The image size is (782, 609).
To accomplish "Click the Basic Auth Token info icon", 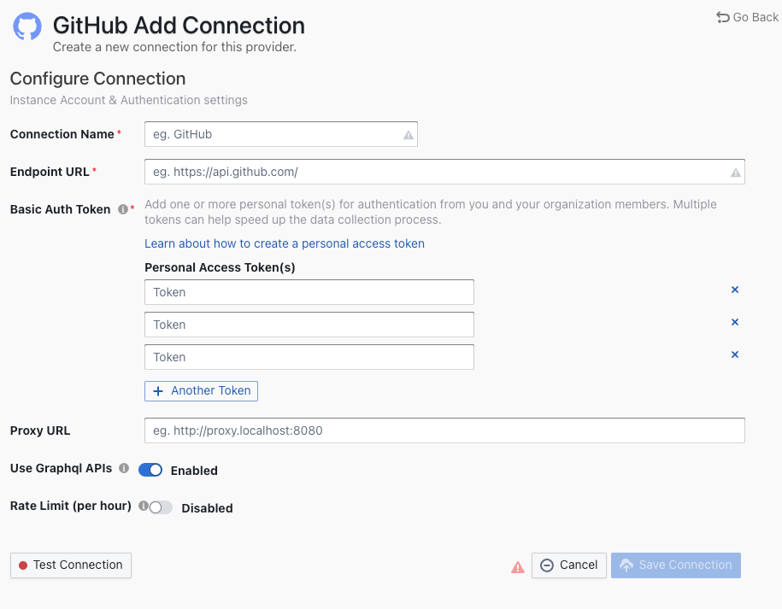I will (123, 209).
